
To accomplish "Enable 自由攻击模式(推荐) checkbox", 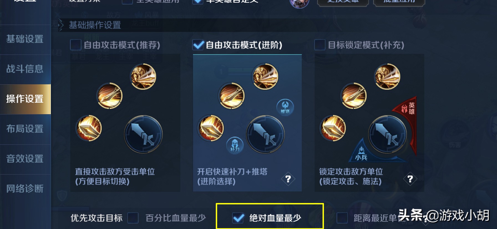I will (75, 45).
